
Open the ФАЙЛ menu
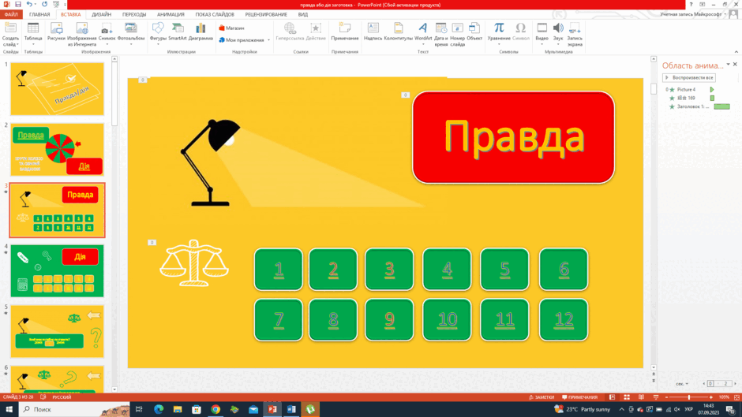coord(11,15)
